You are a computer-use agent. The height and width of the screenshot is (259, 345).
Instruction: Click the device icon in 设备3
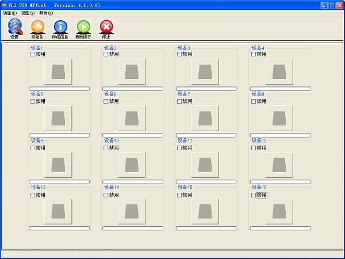point(205,72)
